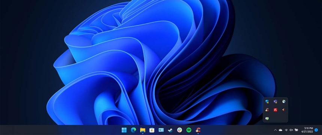Click the green-and-white icon in tray overflow
The height and width of the screenshot is (135, 322).
tap(267, 119)
